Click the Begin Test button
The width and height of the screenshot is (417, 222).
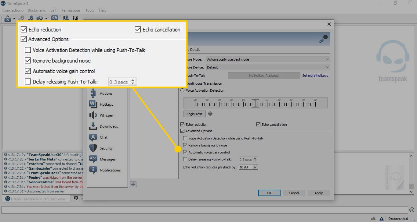coord(194,114)
